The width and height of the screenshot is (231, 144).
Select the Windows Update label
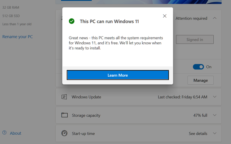tap(86, 97)
